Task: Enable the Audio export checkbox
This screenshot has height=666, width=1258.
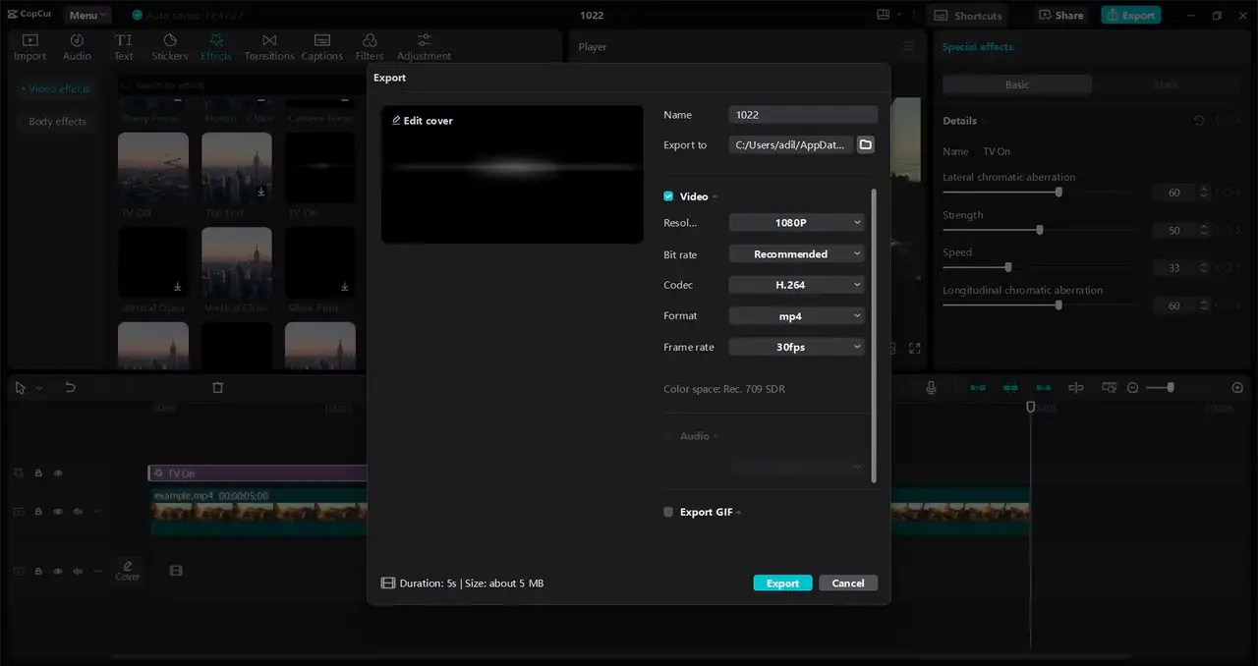Action: click(668, 436)
